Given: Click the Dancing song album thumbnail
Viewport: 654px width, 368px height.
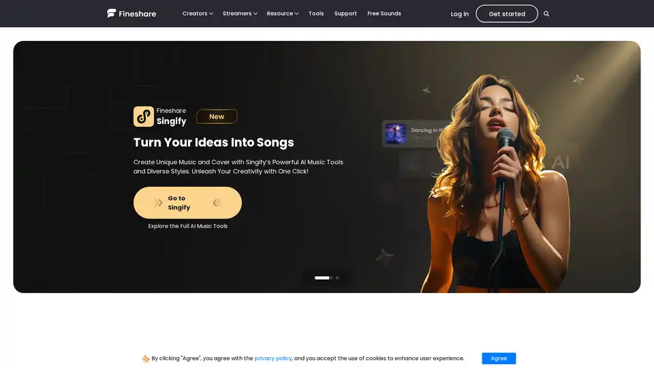Looking at the screenshot, I should click(395, 134).
